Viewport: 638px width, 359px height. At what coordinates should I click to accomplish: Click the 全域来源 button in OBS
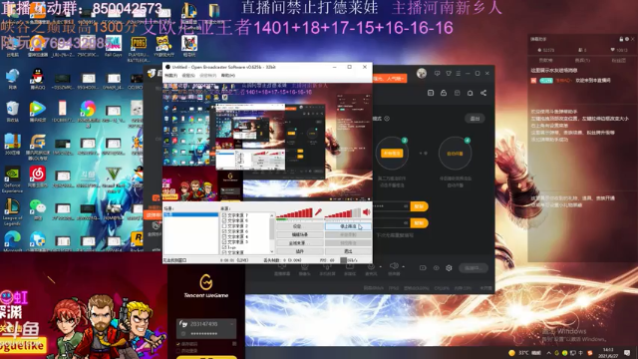[300, 243]
